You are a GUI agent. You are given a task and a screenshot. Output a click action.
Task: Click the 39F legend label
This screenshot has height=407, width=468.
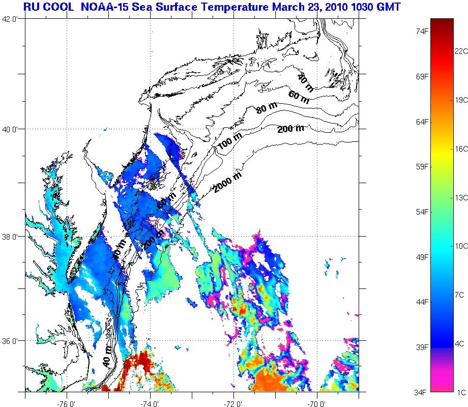click(422, 347)
